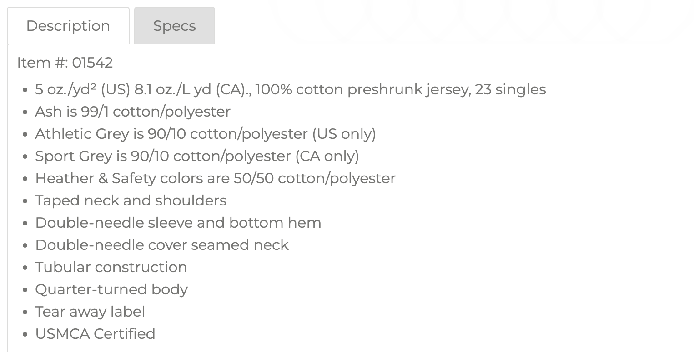Click "Taped neck and shoulders" text
The height and width of the screenshot is (352, 694).
131,200
